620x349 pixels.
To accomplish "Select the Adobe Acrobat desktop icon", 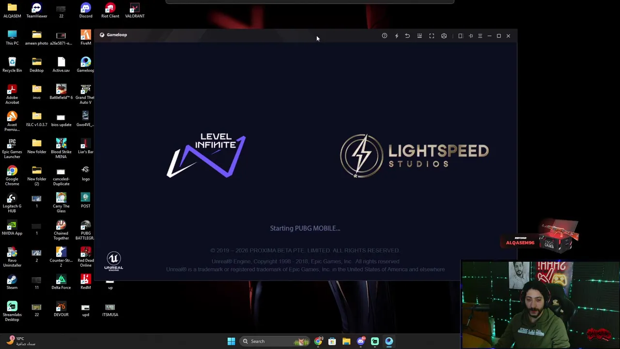I will point(12,95).
